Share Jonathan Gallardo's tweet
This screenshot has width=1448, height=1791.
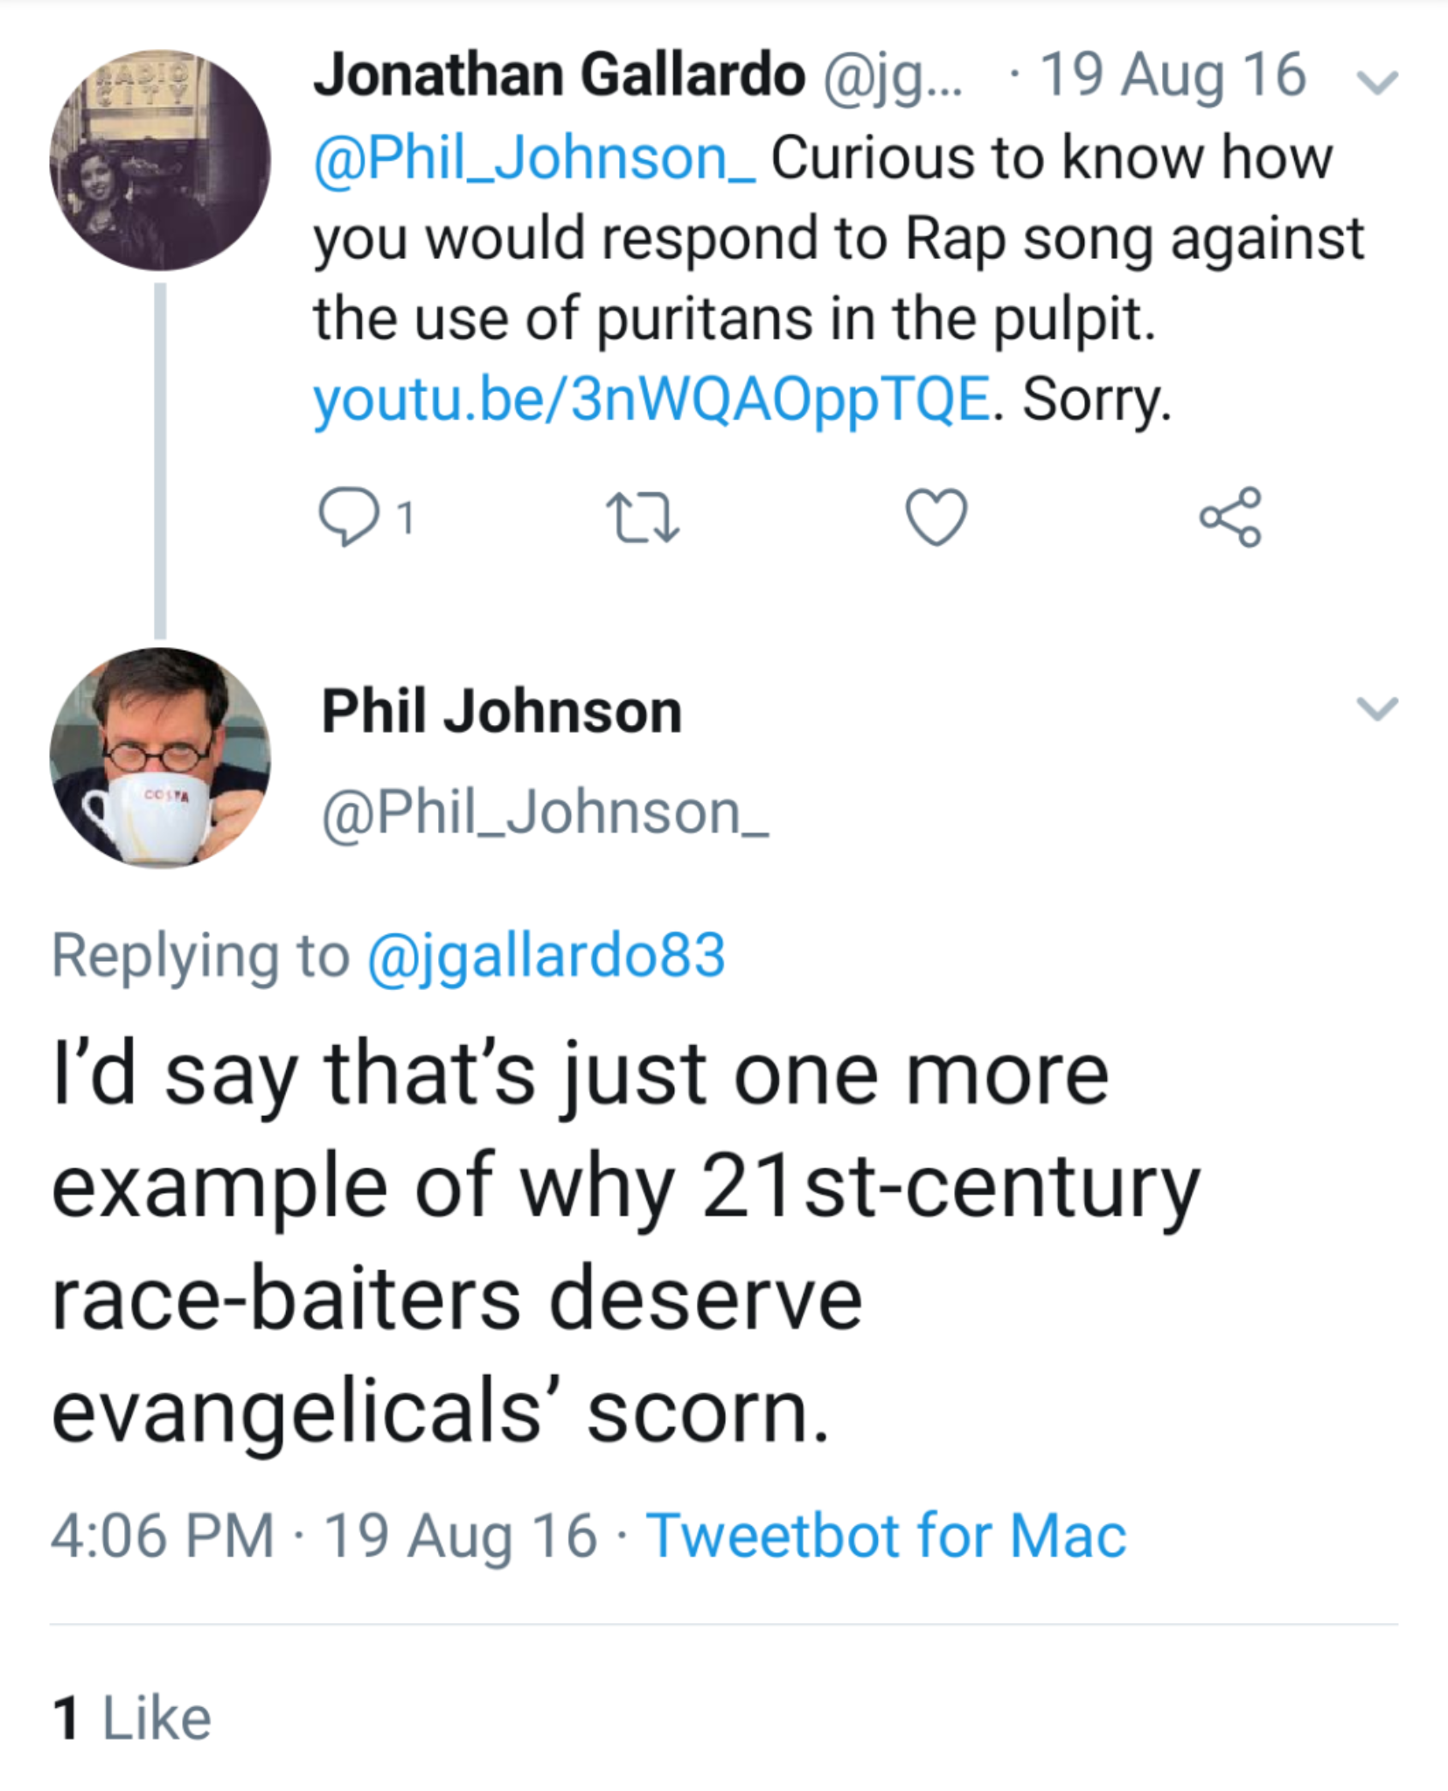point(1230,518)
